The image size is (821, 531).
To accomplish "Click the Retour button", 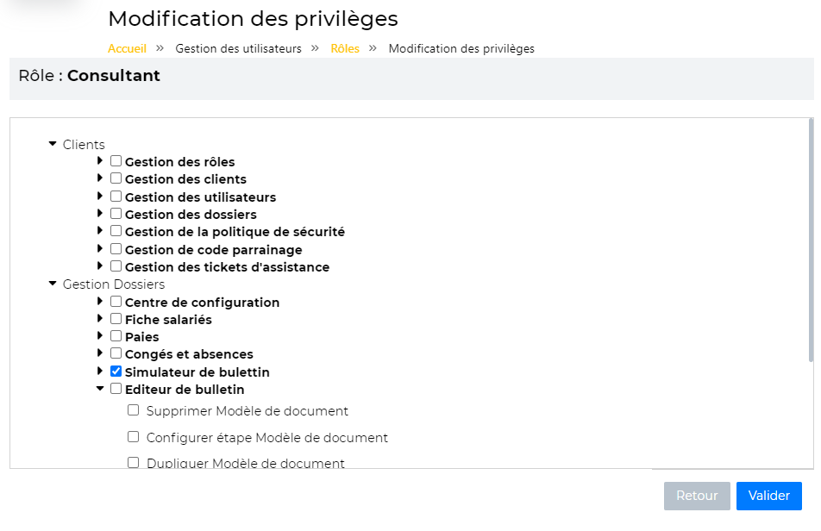I will pyautogui.click(x=697, y=496).
